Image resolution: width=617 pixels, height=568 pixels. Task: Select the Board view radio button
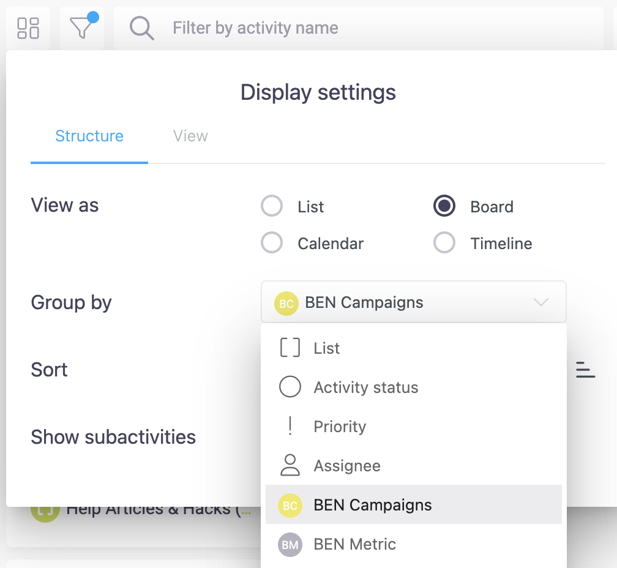coord(444,207)
